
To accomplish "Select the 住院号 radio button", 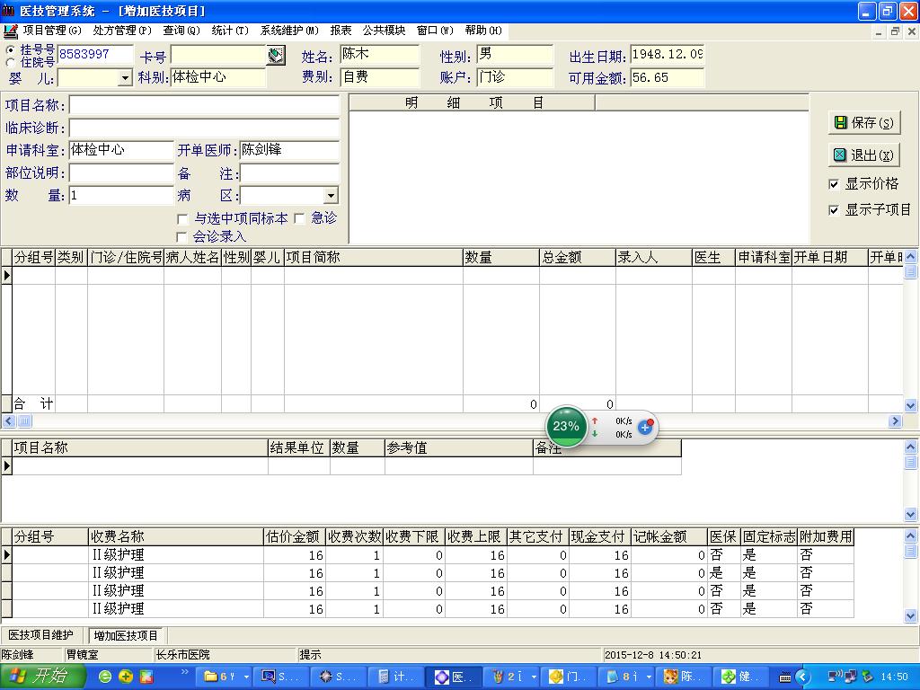I will pyautogui.click(x=11, y=62).
